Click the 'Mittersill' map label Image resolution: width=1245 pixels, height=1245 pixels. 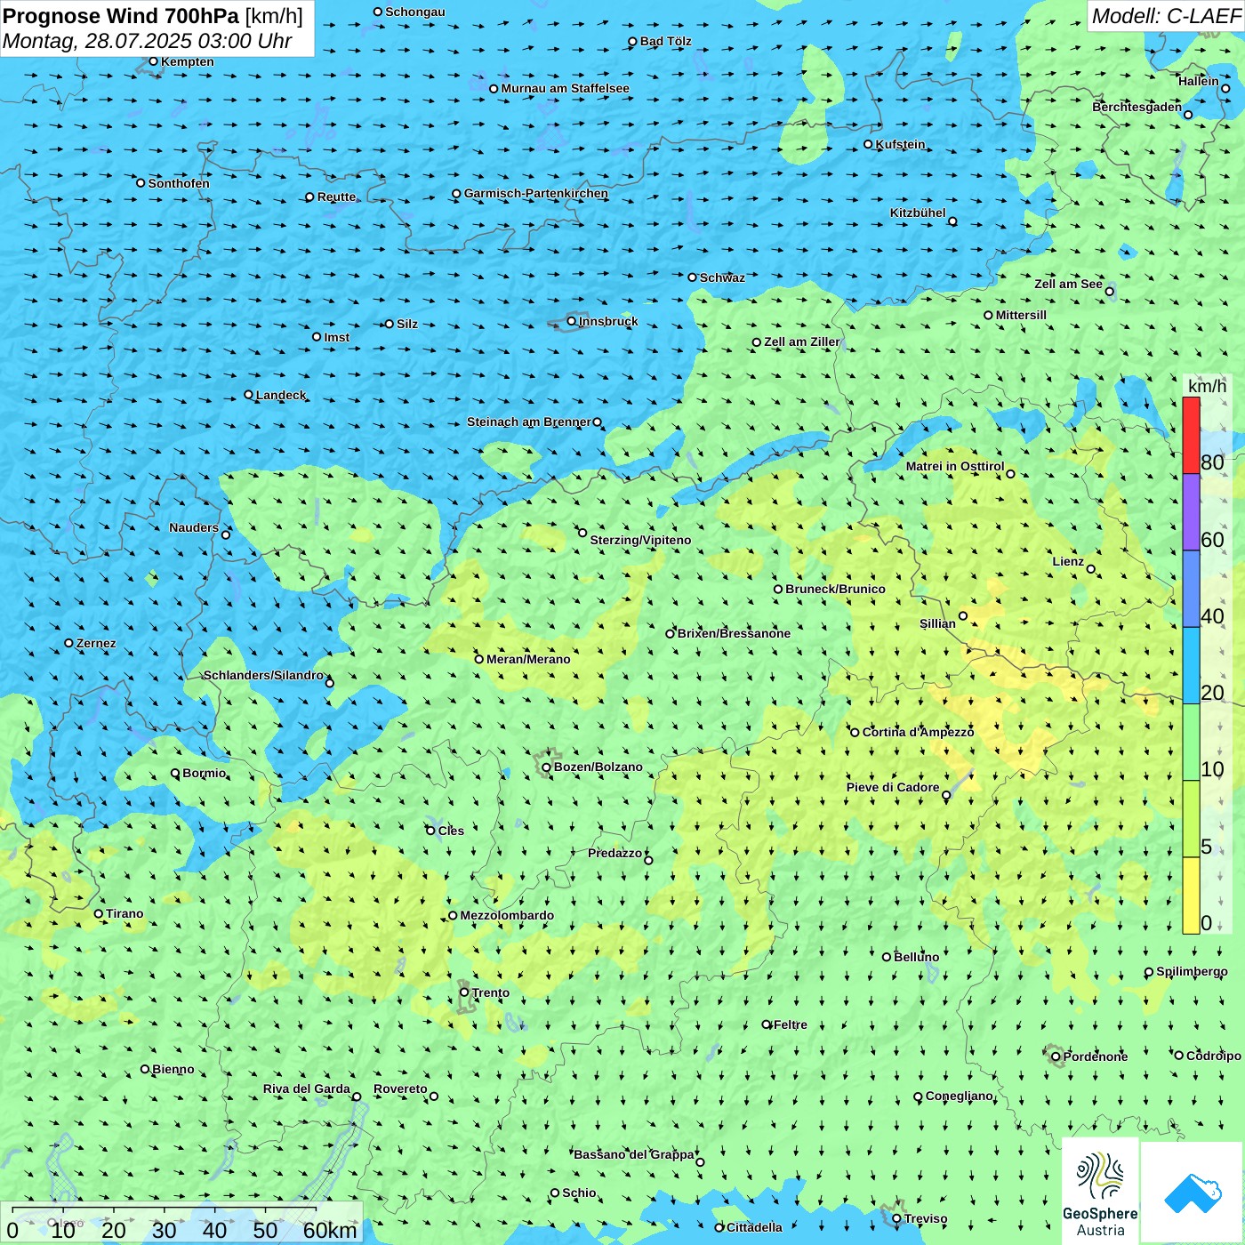(1021, 315)
